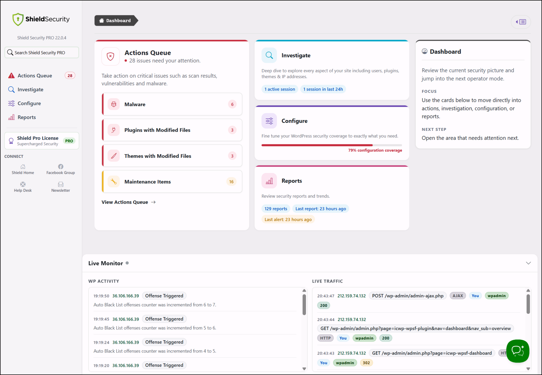The height and width of the screenshot is (375, 542).
Task: Click the Actions Queue shield card icon
Action: [x=110, y=56]
